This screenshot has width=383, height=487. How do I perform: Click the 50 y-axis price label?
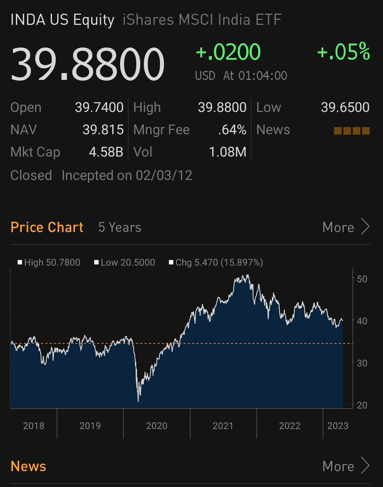pyautogui.click(x=362, y=279)
